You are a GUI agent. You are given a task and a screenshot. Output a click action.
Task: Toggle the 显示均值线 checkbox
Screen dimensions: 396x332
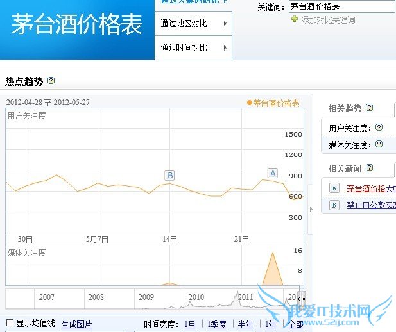point(10,323)
